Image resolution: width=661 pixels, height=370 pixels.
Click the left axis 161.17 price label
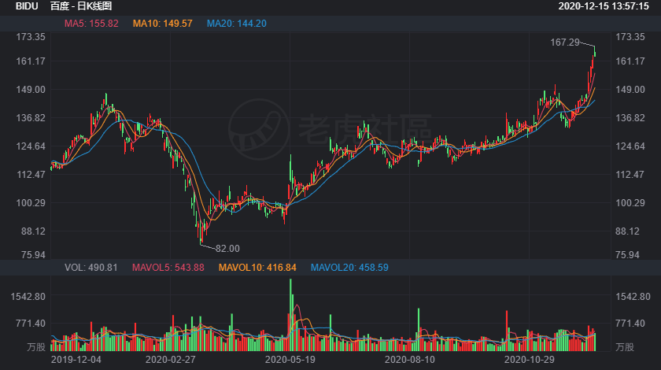31,61
